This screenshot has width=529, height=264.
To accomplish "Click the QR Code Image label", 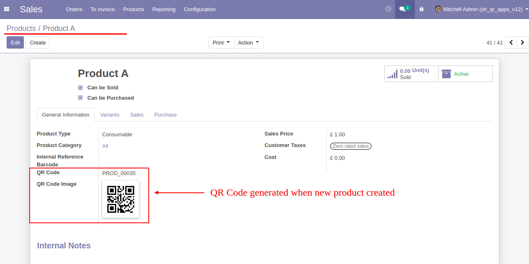I will [x=56, y=184].
